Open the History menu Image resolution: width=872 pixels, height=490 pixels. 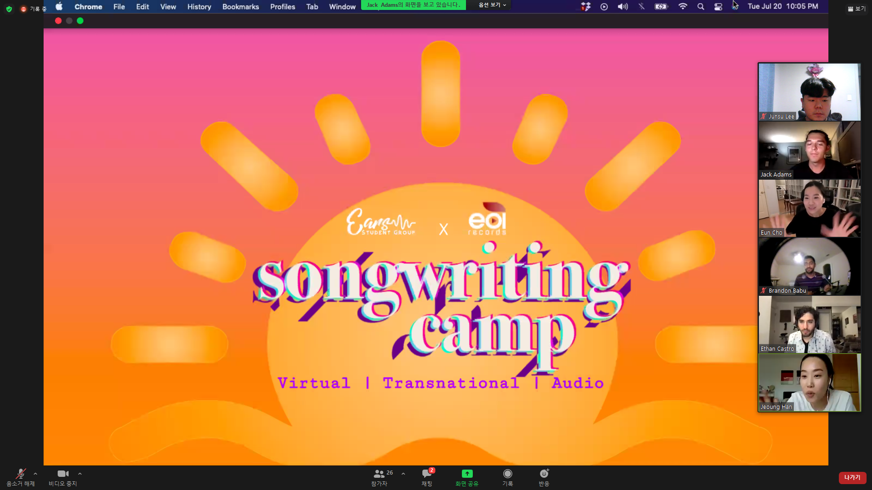point(199,7)
